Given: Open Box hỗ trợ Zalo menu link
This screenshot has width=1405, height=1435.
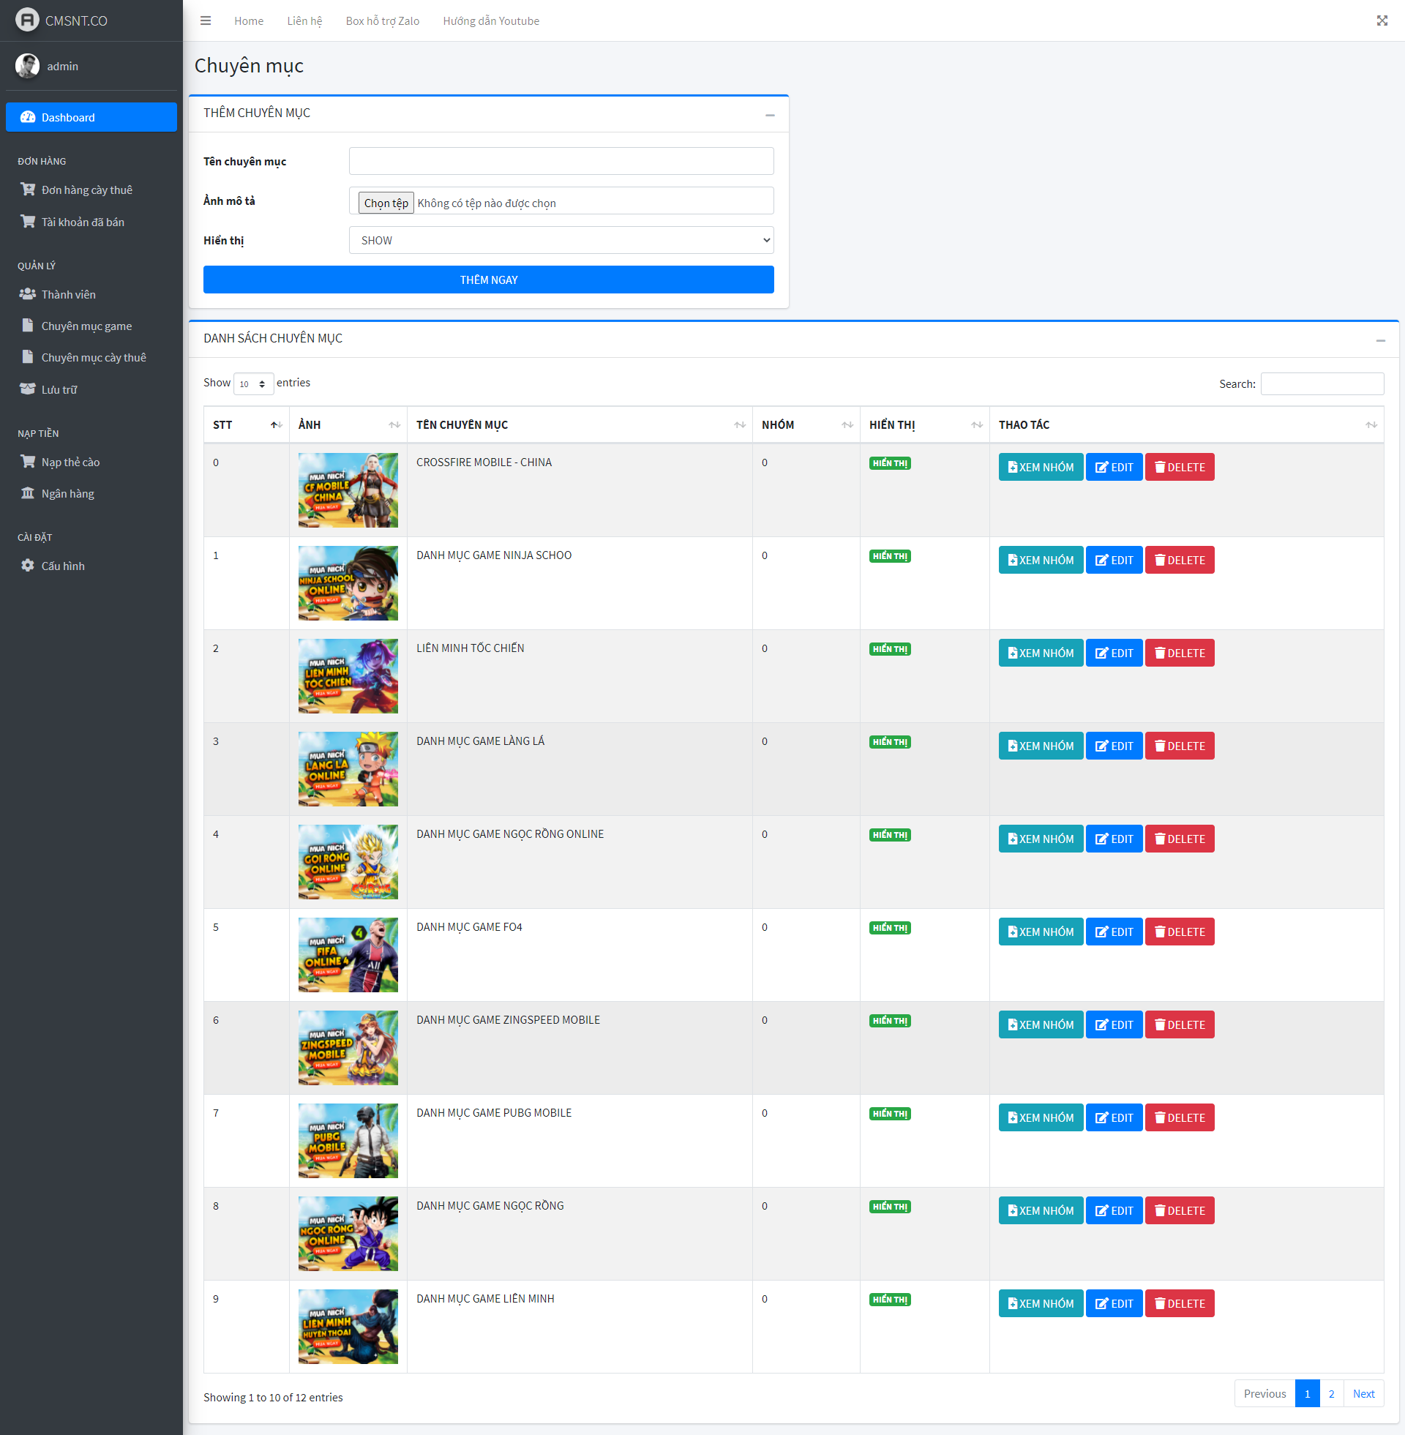Looking at the screenshot, I should [x=382, y=20].
